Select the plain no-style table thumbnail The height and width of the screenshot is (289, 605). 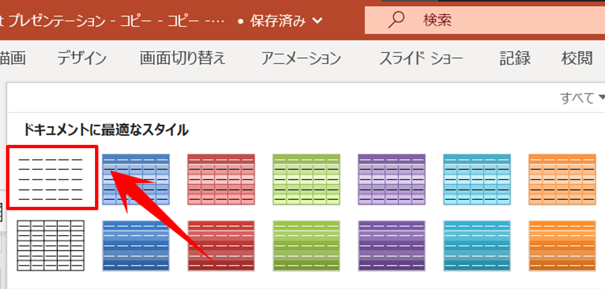pos(51,179)
